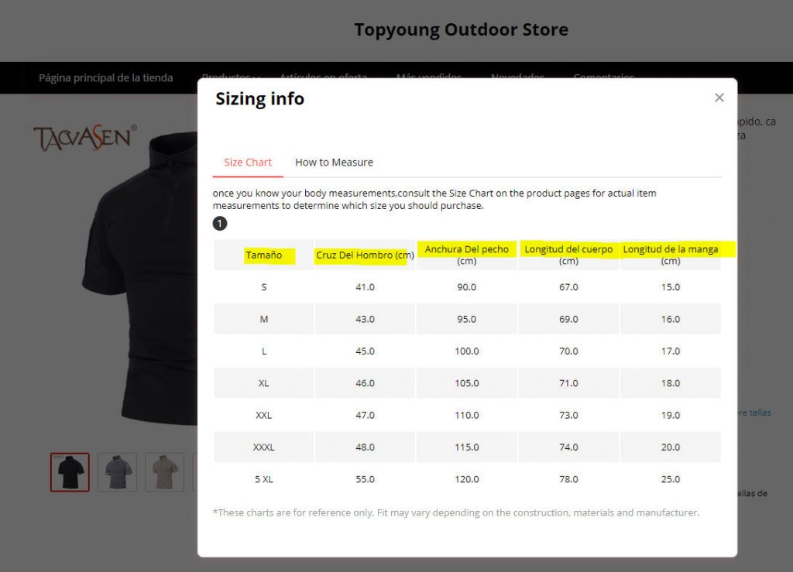The image size is (793, 572).
Task: Close the Sizing info dialog
Action: (719, 98)
